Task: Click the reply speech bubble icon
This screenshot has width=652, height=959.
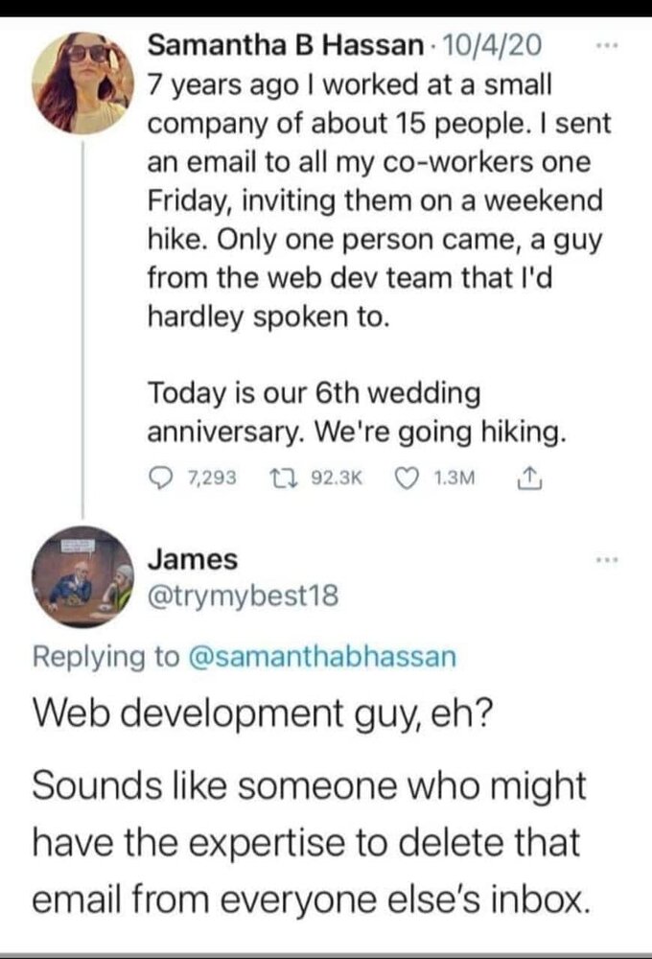Action: pyautogui.click(x=160, y=477)
